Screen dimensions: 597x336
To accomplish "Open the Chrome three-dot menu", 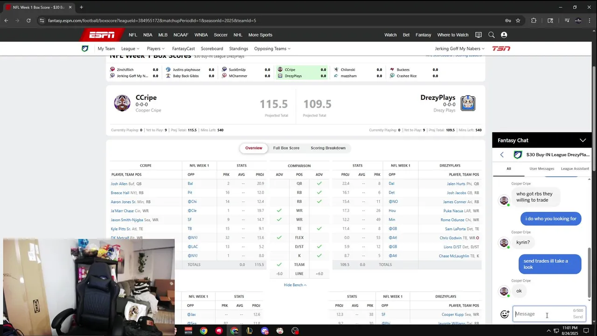I will [x=590, y=21].
